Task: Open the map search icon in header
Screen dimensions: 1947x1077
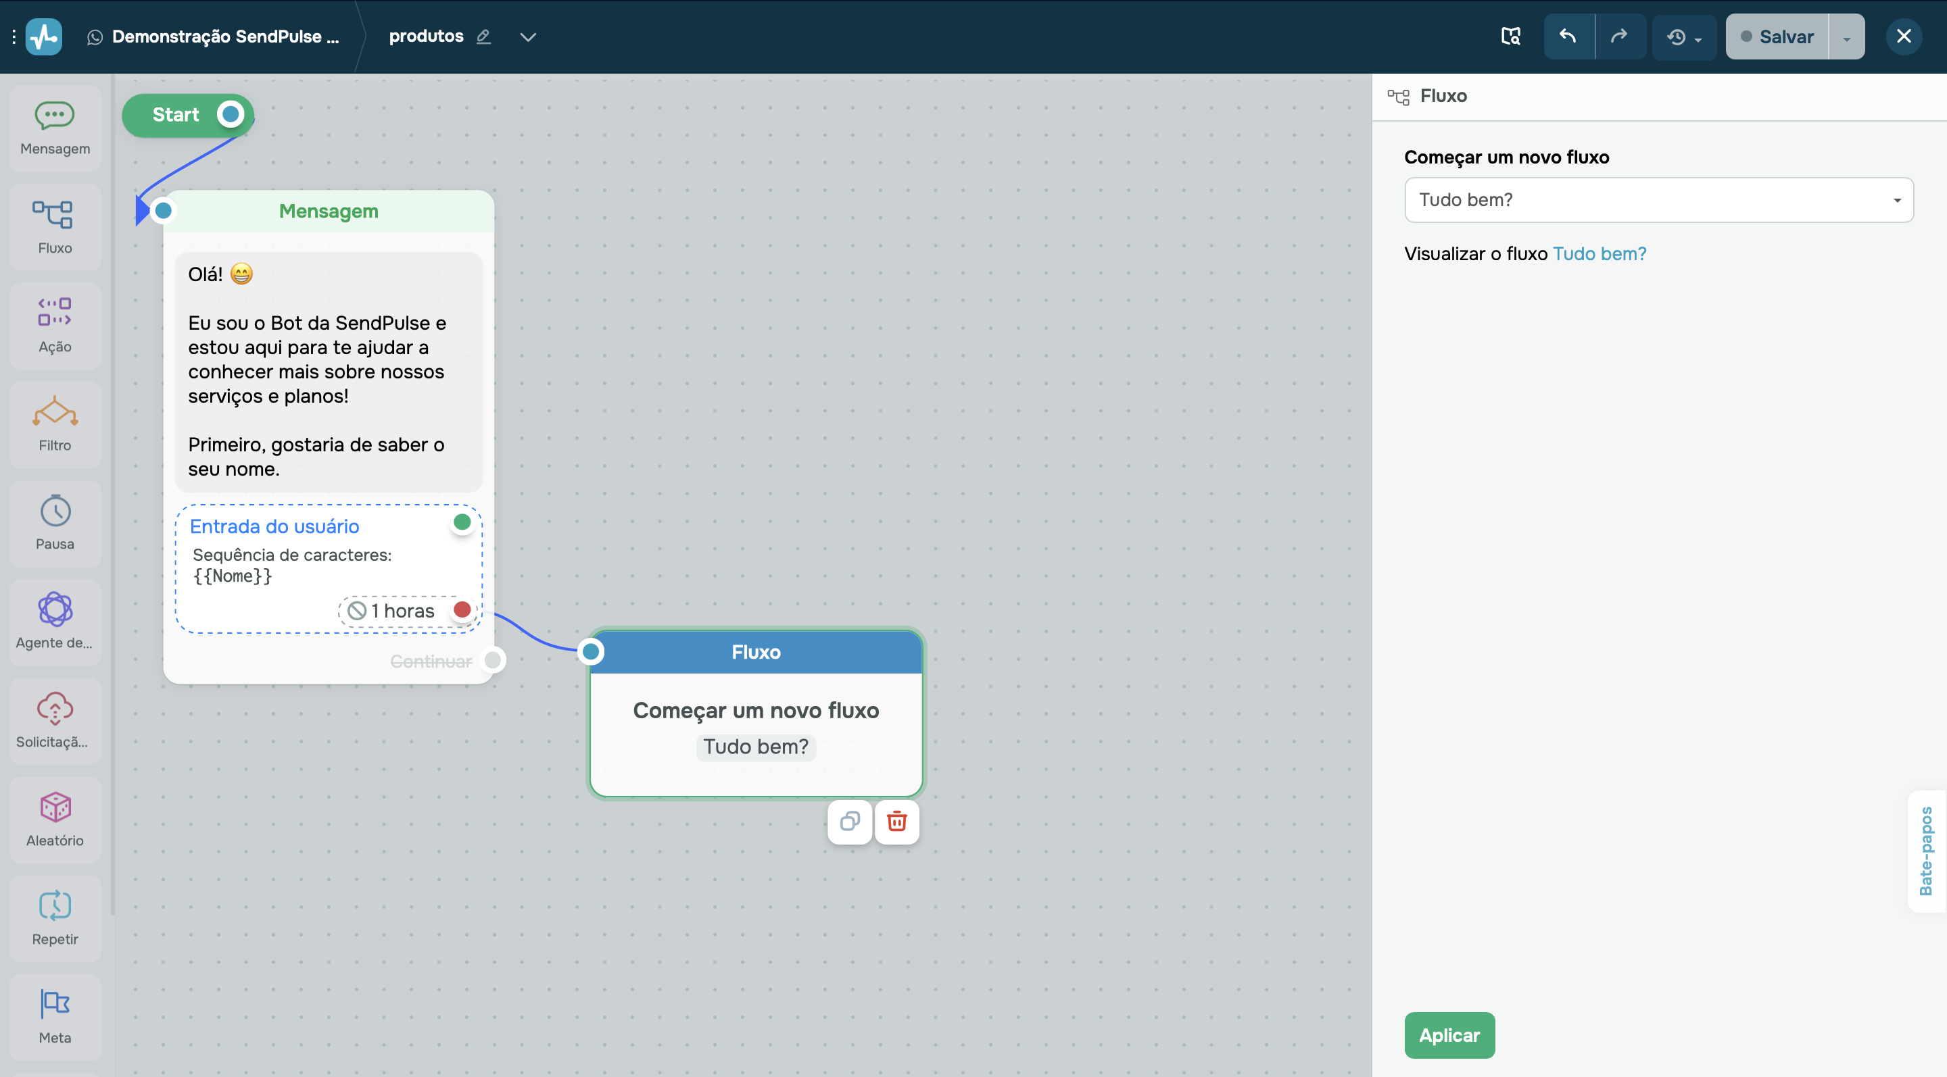Action: (x=1510, y=36)
